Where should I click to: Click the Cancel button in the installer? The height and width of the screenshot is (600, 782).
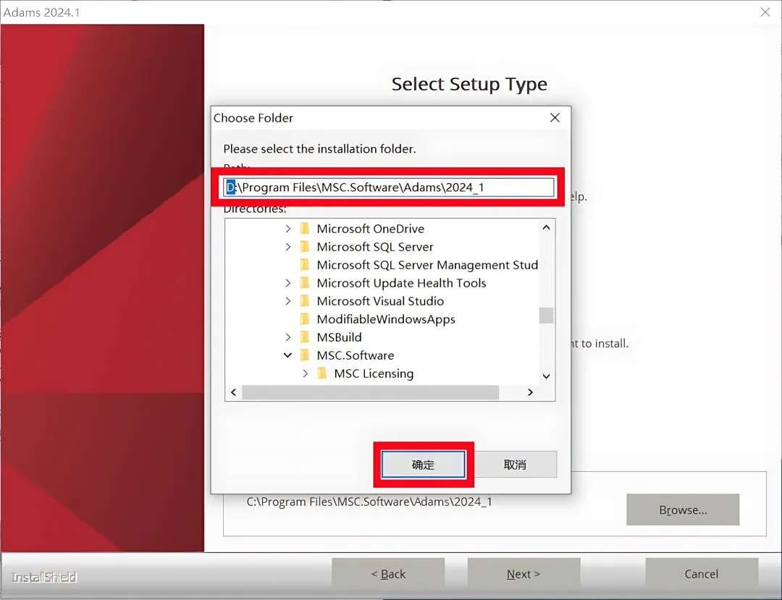click(x=701, y=574)
